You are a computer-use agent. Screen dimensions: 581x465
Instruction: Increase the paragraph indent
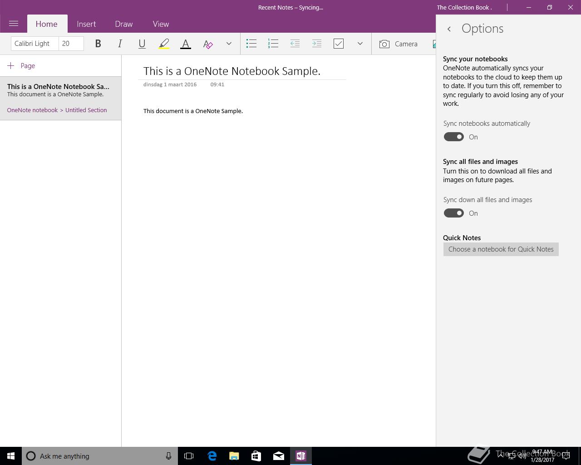tap(317, 44)
